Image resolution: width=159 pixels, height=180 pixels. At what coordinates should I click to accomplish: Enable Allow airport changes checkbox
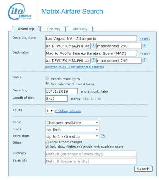[47, 142]
